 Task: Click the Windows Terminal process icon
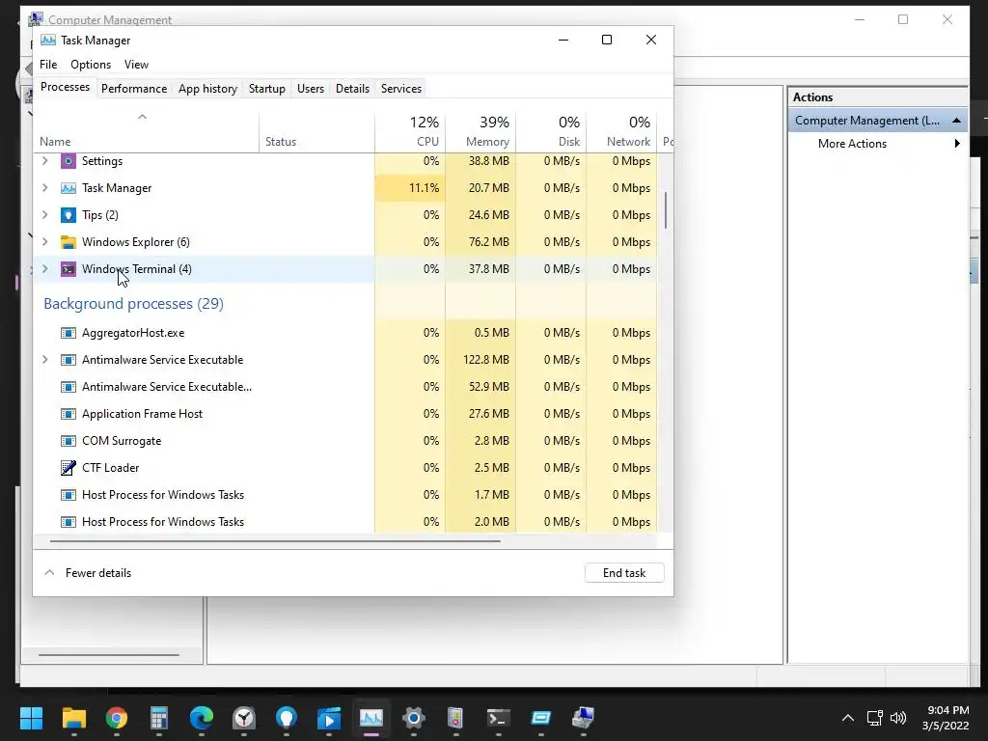(69, 270)
